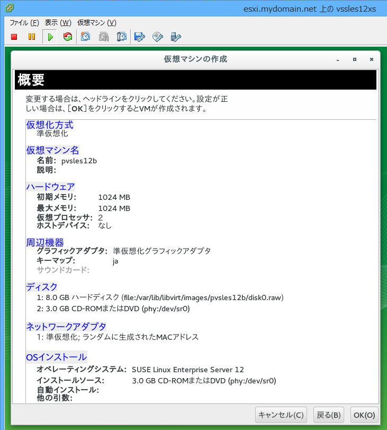
Task: Click the 仮想化方式 headline link
Action: pyautogui.click(x=50, y=125)
